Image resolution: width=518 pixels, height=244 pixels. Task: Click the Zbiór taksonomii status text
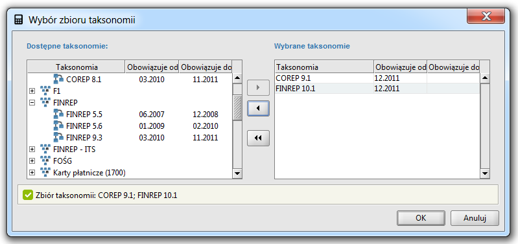click(106, 195)
